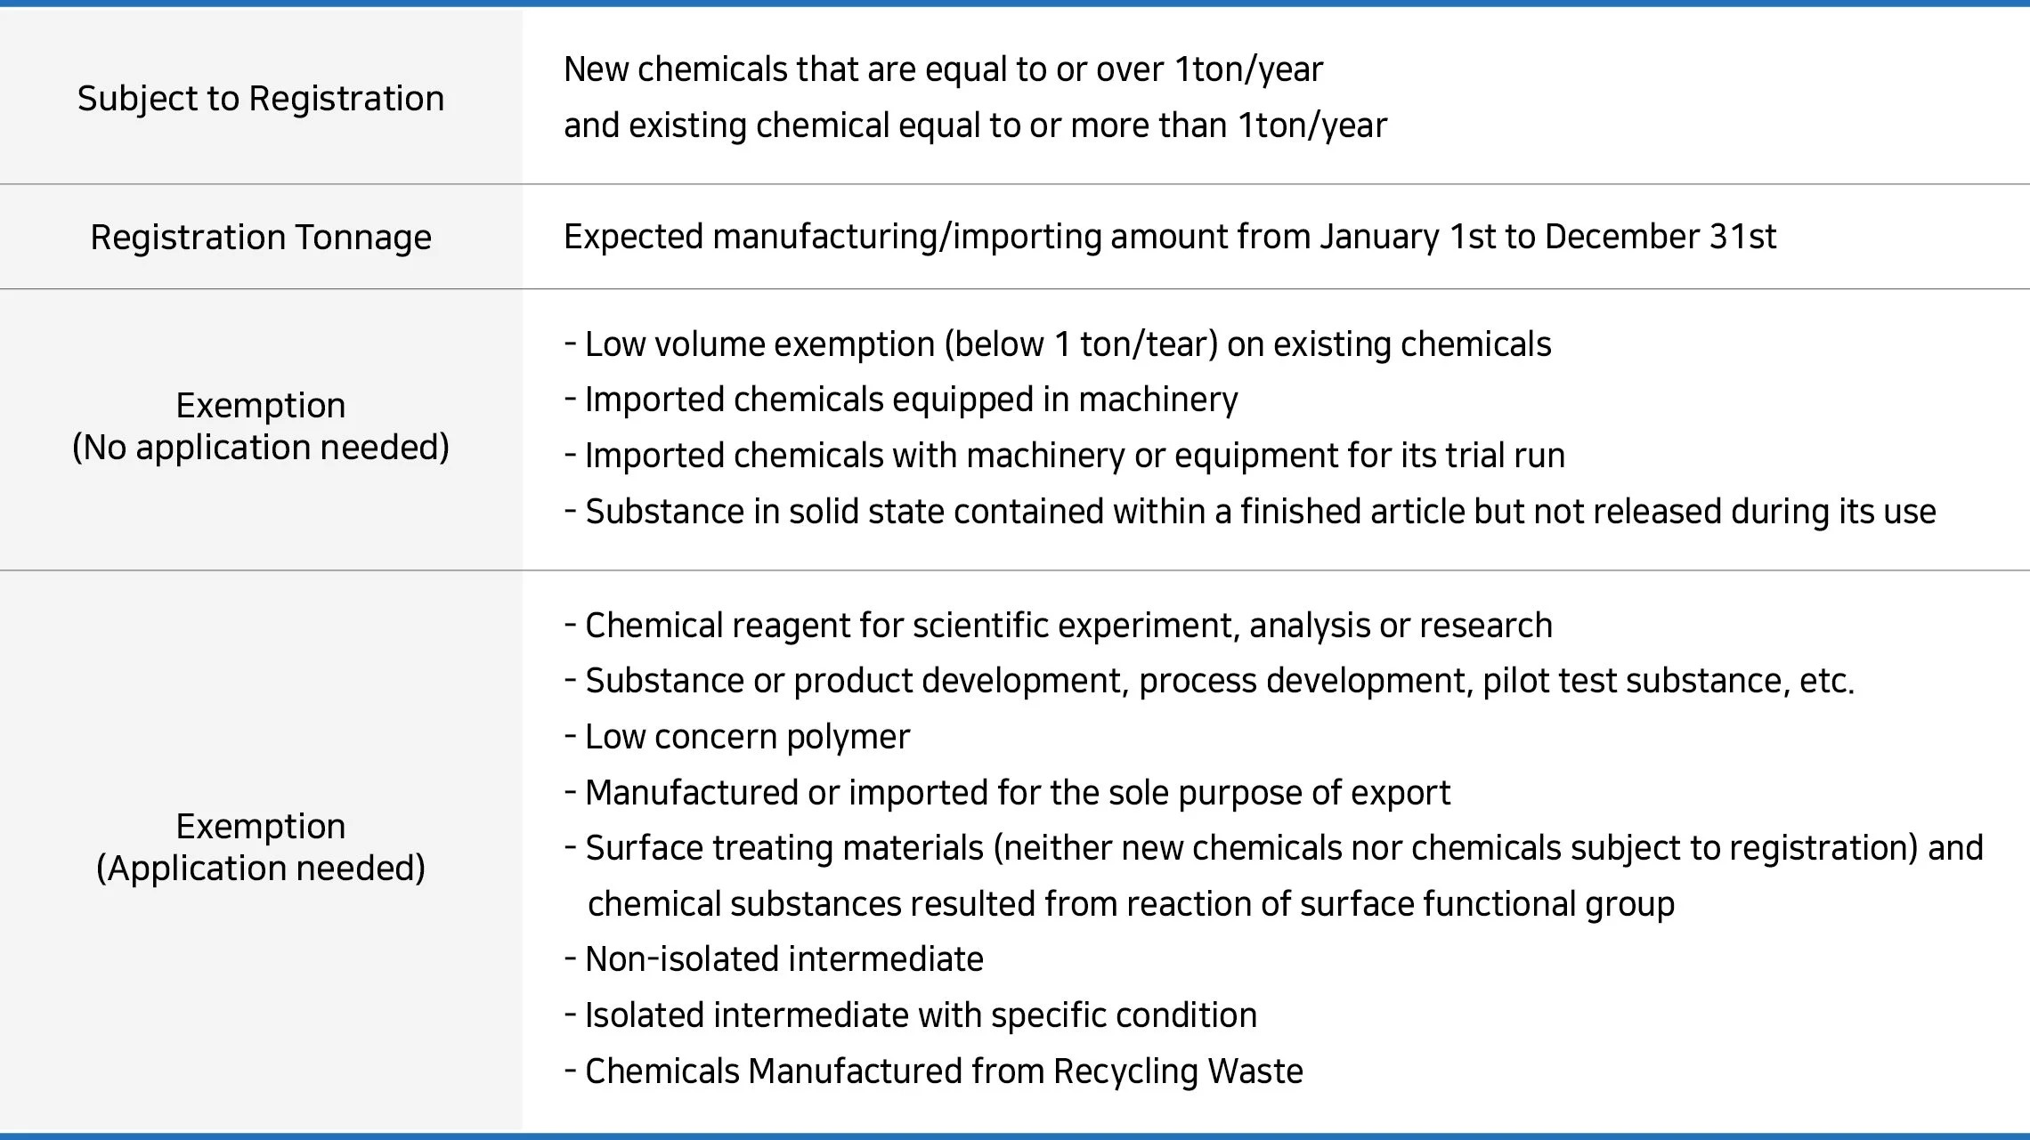Click the "chemical substances resulted from reaction" line

pyautogui.click(x=1131, y=904)
